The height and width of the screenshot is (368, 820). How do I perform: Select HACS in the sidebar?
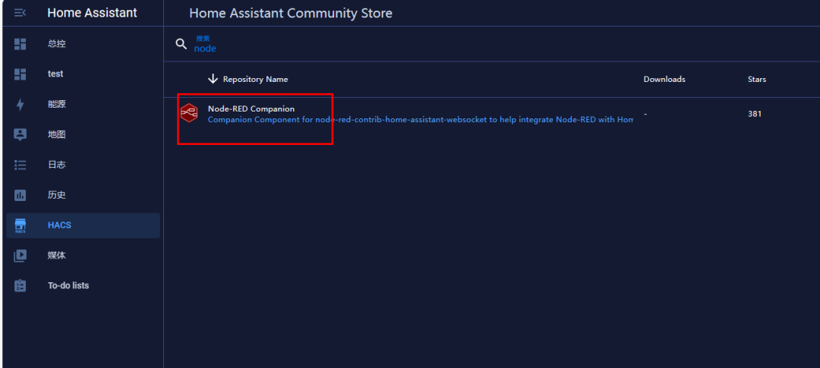point(84,225)
